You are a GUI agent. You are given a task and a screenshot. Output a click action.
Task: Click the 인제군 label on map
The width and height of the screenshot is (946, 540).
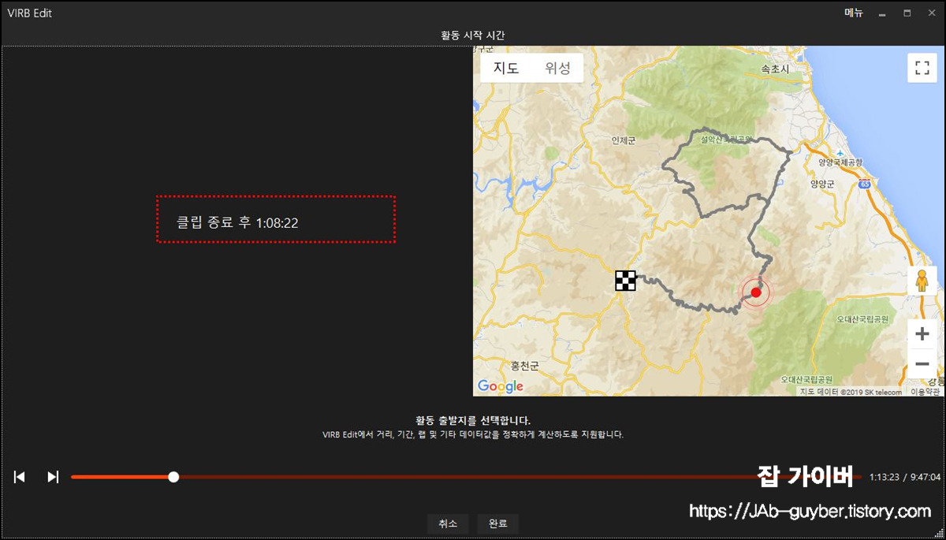[623, 140]
